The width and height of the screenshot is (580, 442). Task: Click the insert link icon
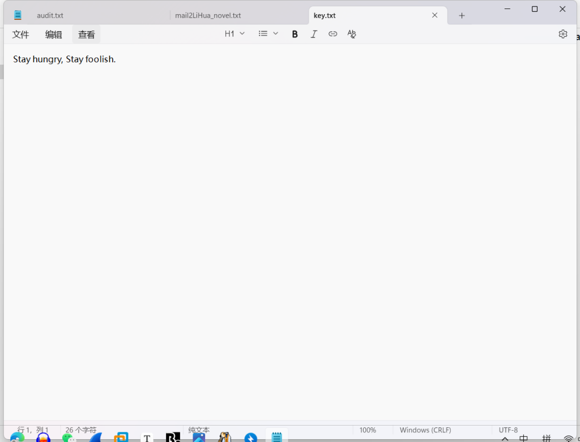pos(333,34)
